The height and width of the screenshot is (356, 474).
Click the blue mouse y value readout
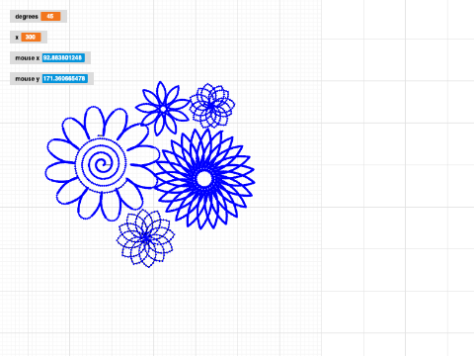[65, 78]
